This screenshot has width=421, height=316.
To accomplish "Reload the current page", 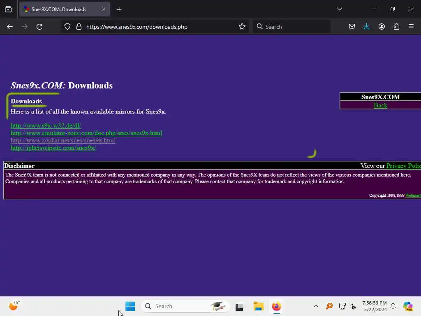I will 39,27.
